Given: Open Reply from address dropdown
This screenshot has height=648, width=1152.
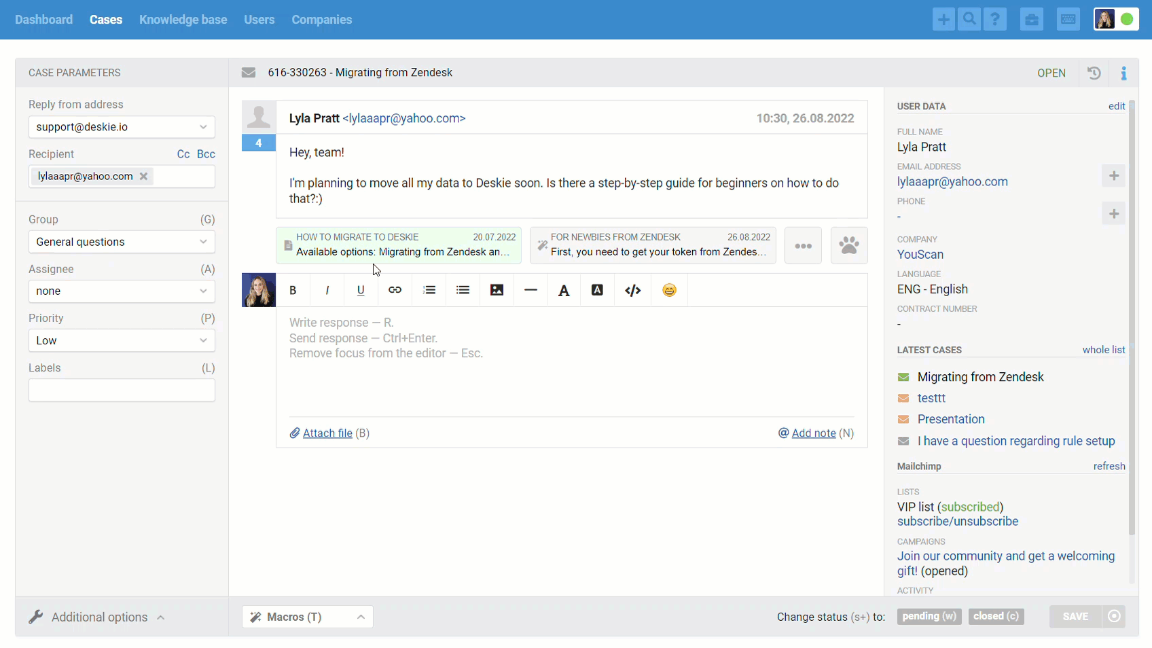Looking at the screenshot, I should click(122, 127).
